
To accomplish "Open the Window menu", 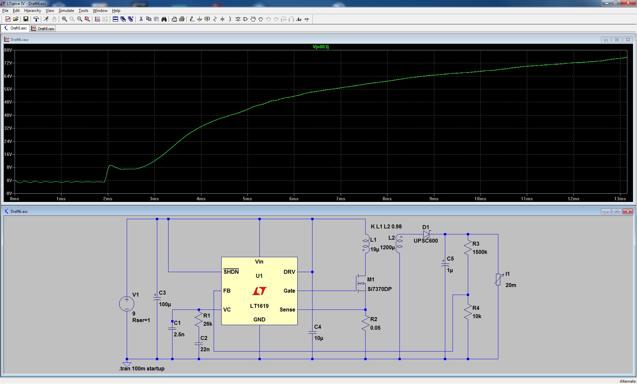I will [100, 11].
